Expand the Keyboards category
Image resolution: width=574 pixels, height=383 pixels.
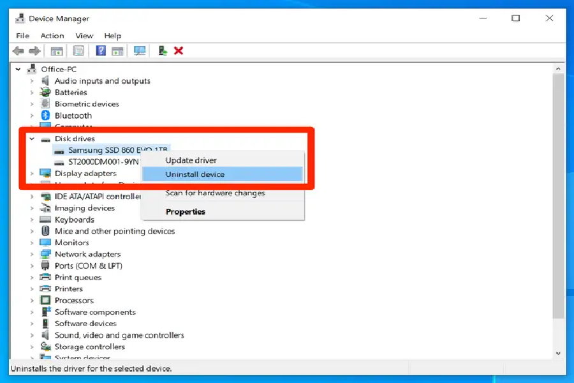(32, 220)
